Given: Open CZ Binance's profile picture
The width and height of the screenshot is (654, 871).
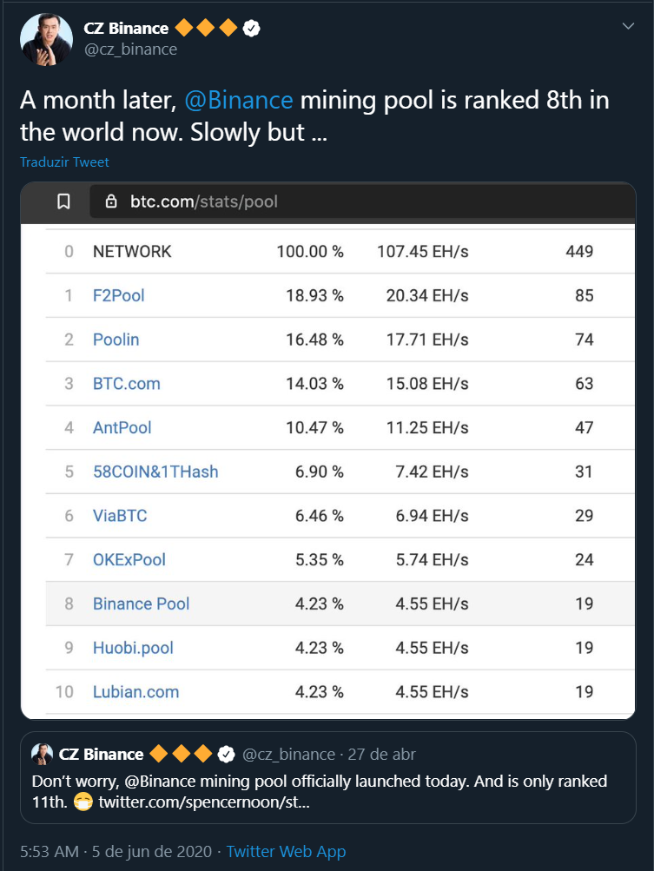Looking at the screenshot, I should (46, 39).
